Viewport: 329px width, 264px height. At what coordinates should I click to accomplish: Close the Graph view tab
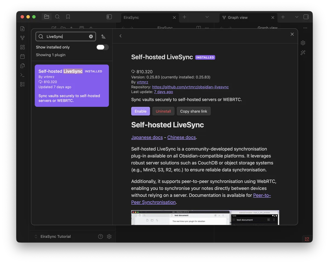273,18
